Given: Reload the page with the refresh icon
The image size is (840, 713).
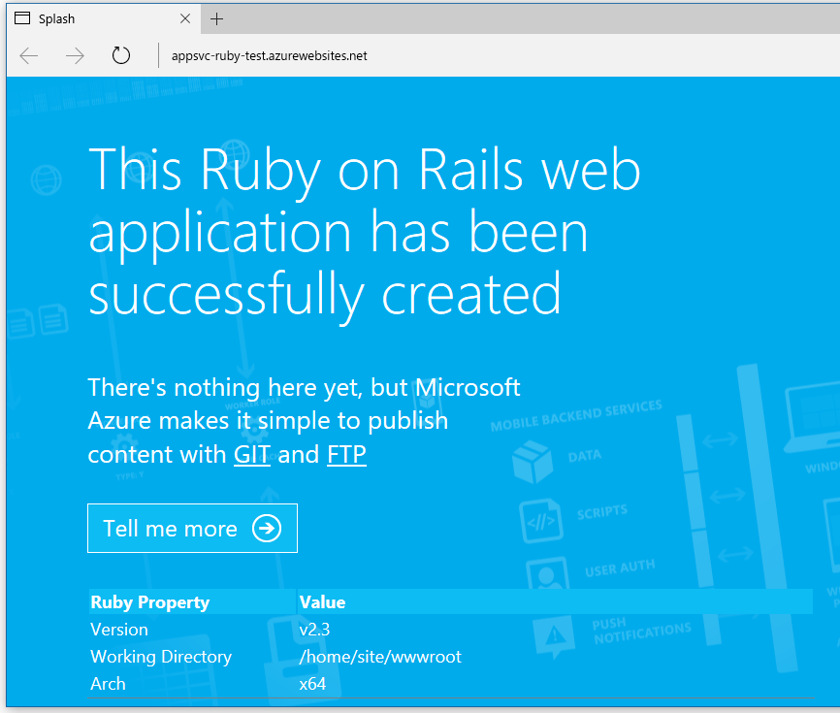Looking at the screenshot, I should click(x=121, y=55).
